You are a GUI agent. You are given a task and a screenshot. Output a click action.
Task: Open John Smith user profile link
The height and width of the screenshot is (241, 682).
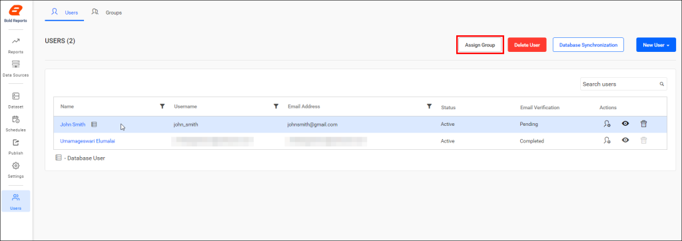point(73,124)
